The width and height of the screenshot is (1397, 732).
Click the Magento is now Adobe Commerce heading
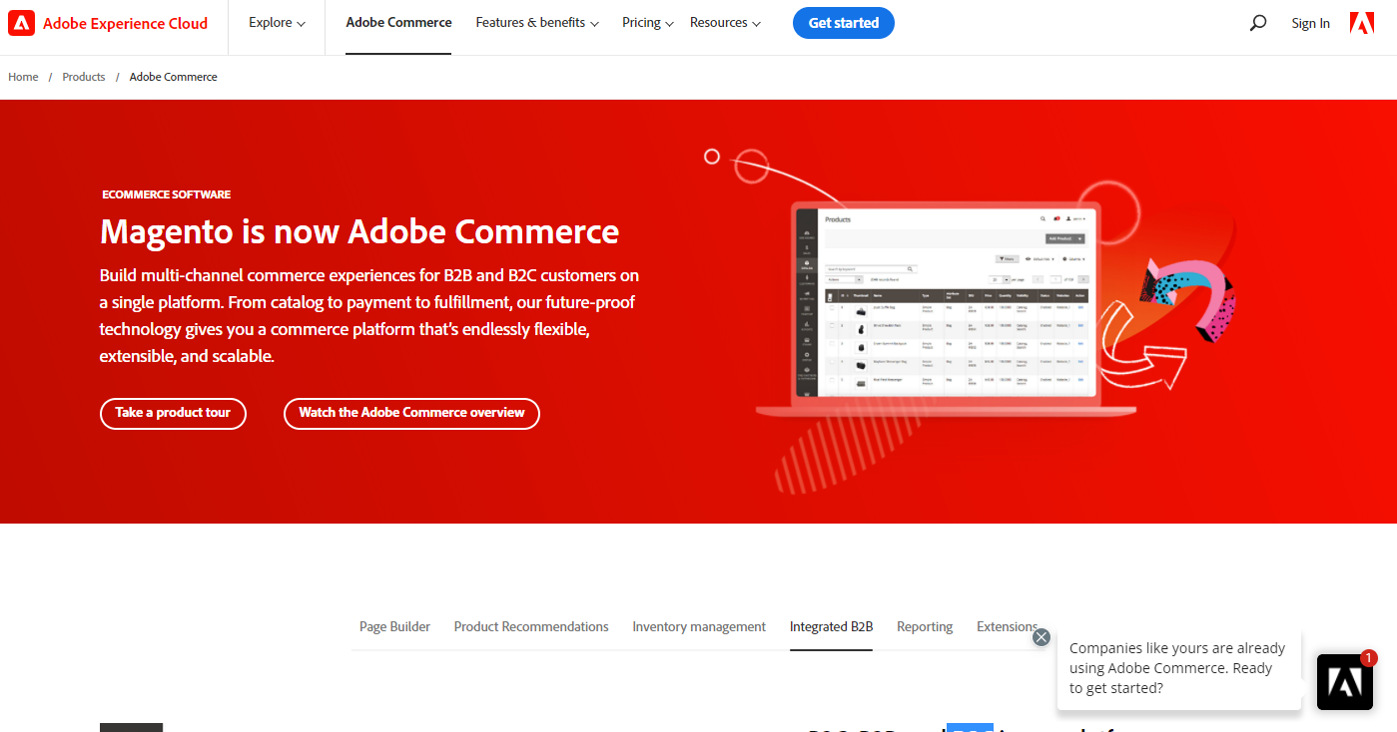click(359, 231)
